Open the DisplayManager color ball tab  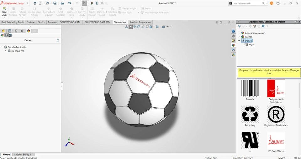pos(29,31)
